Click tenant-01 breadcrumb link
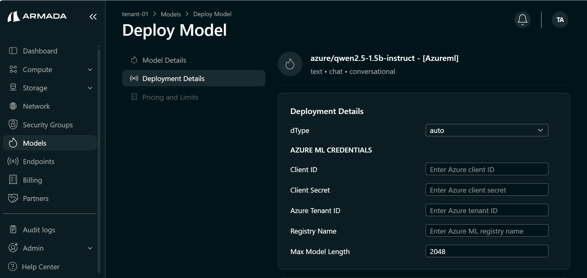This screenshot has width=587, height=278. tap(135, 14)
